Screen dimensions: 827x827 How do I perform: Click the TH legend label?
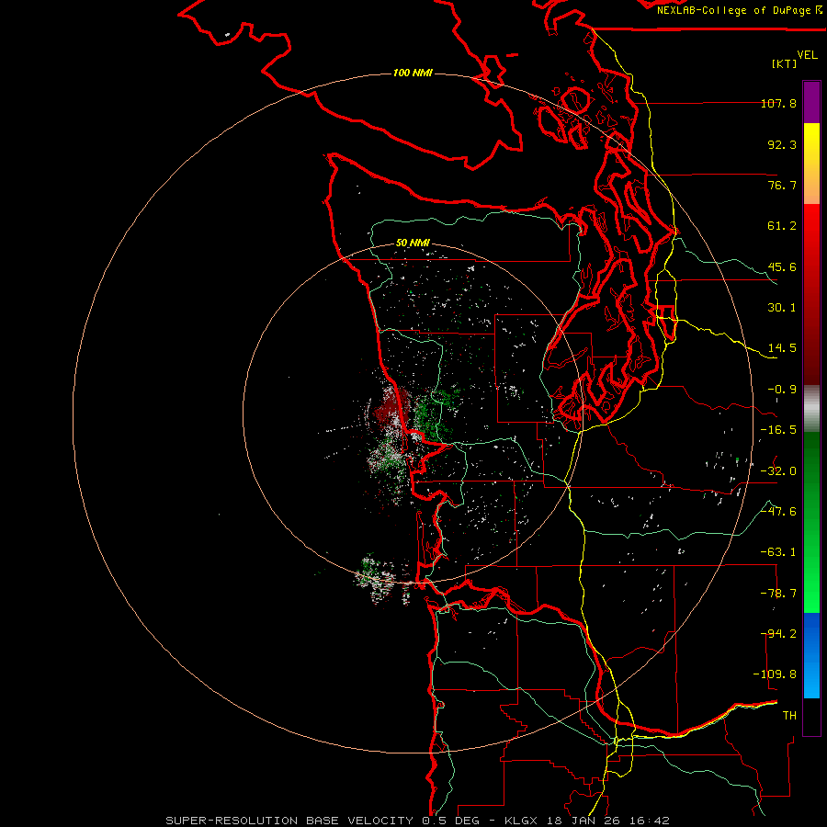tap(789, 716)
